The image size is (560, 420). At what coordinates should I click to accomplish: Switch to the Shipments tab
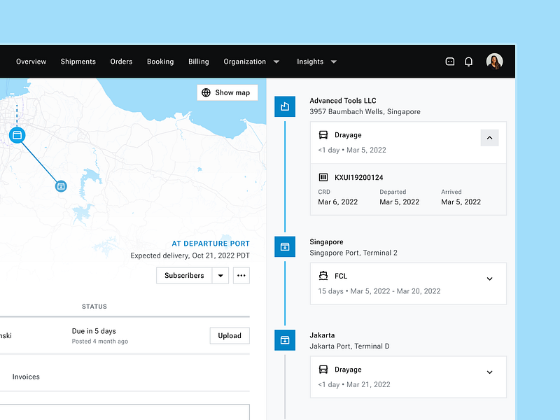click(x=78, y=61)
